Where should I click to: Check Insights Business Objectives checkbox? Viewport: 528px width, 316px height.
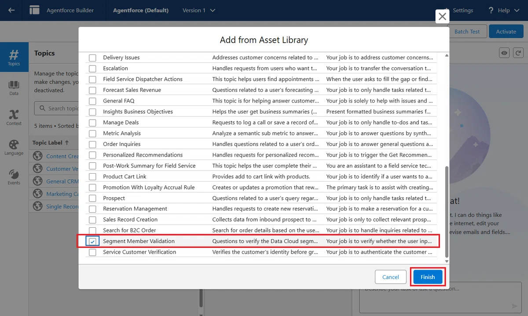click(92, 112)
